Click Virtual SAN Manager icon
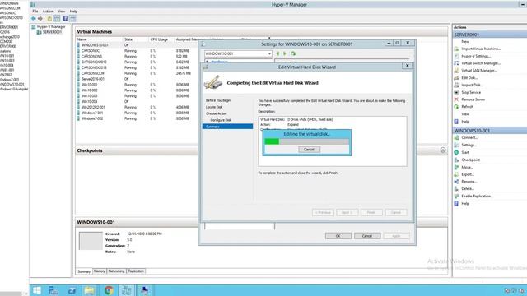Image resolution: width=527 pixels, height=296 pixels. click(456, 71)
